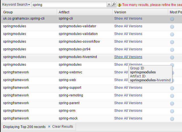
Task: Click info icon for spring-support row
Action: (172, 88)
